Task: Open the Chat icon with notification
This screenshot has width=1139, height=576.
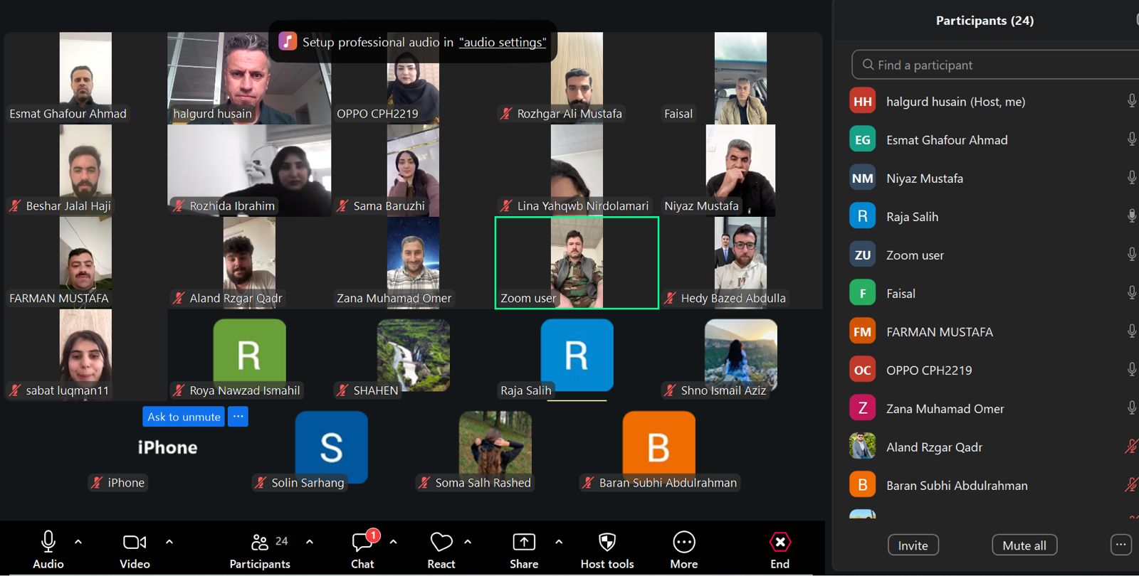Action: [362, 543]
